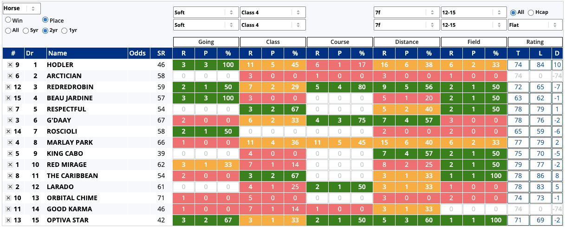This screenshot has height=227, width=565.
Task: Select the Win radio button
Action: tap(8, 20)
